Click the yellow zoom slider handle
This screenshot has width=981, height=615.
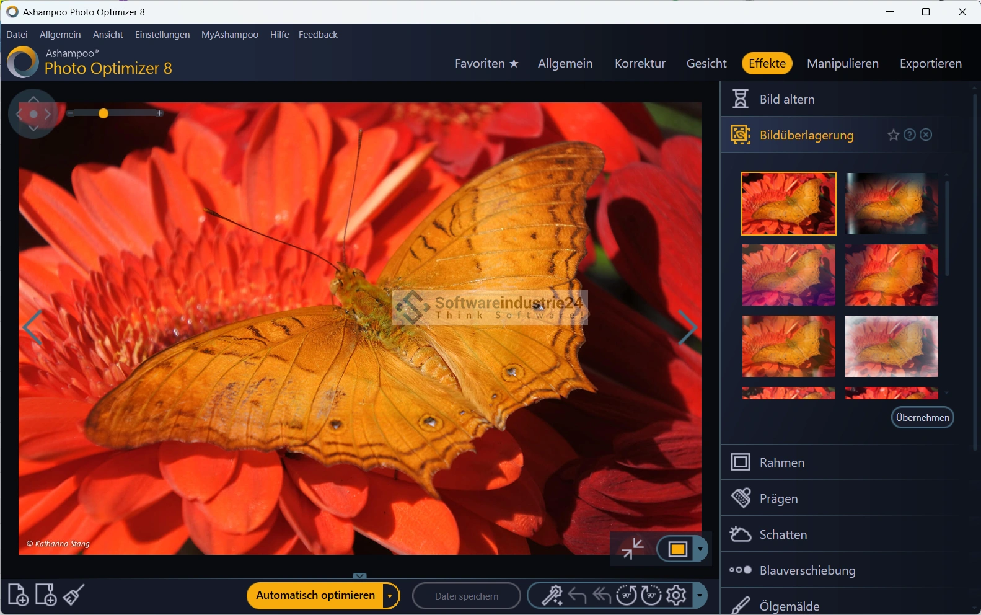point(103,113)
